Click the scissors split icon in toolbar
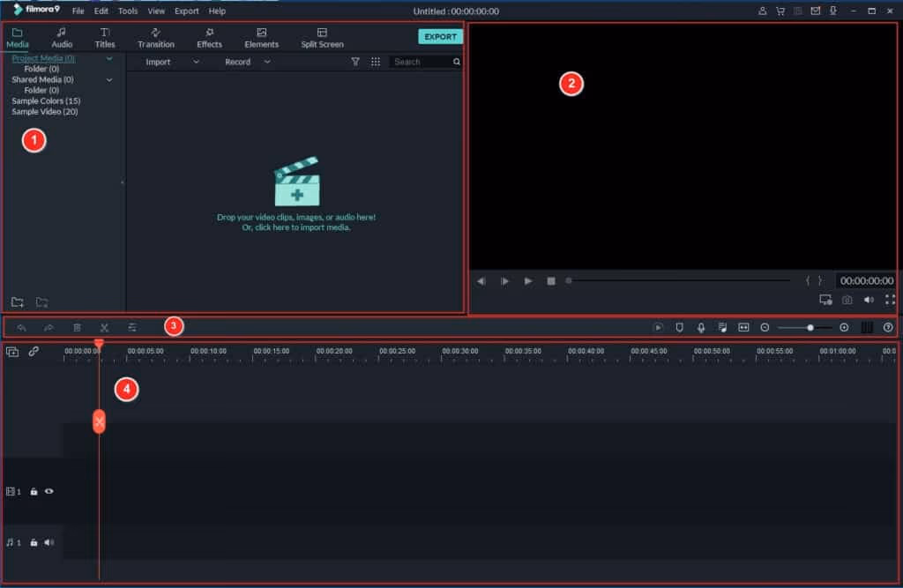903x588 pixels. [104, 327]
